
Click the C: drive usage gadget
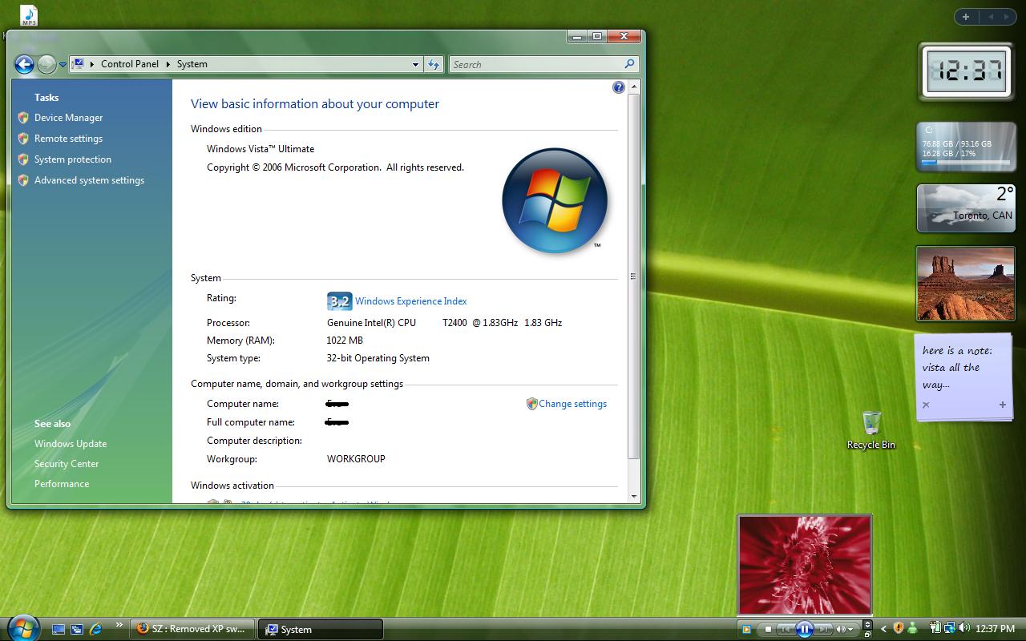point(965,147)
